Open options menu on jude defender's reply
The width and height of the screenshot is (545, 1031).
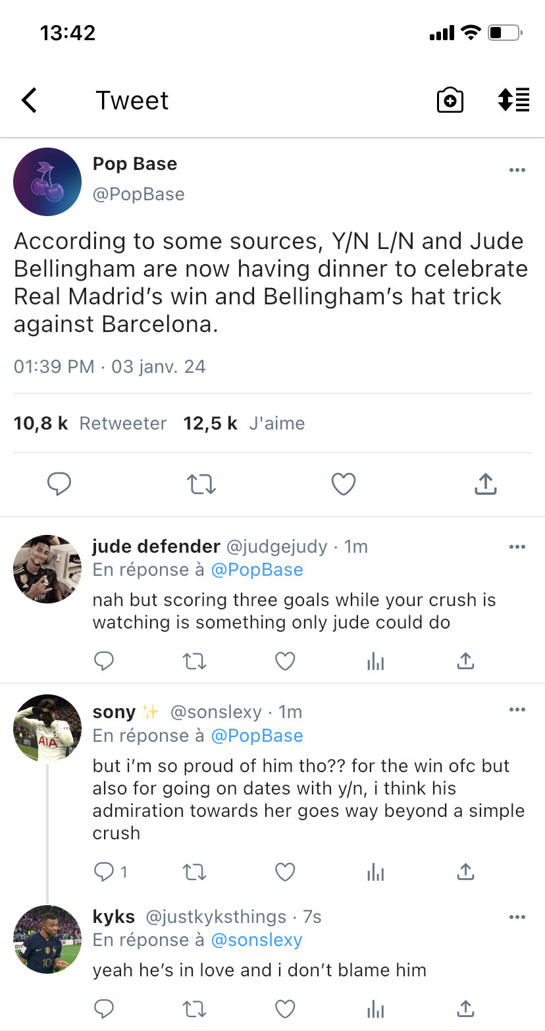(517, 547)
